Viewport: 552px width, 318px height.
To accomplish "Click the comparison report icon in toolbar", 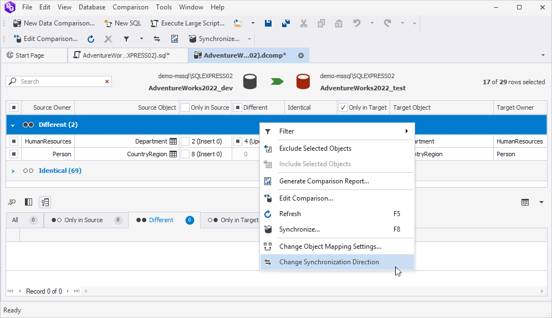I will pos(174,39).
